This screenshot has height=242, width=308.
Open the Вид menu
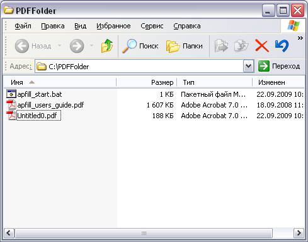click(x=81, y=26)
